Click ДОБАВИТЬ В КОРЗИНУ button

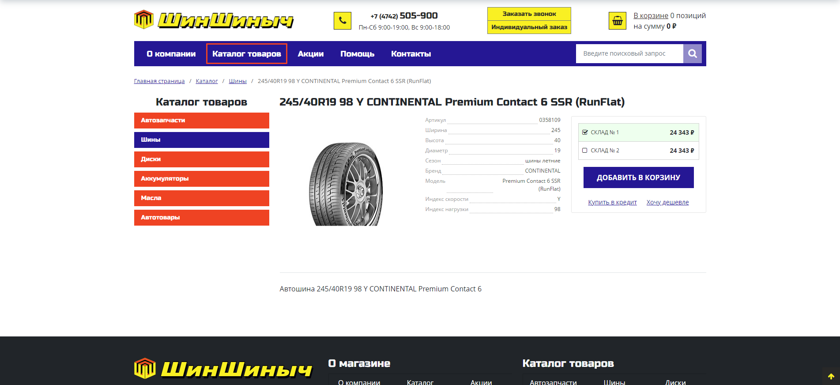pos(638,177)
